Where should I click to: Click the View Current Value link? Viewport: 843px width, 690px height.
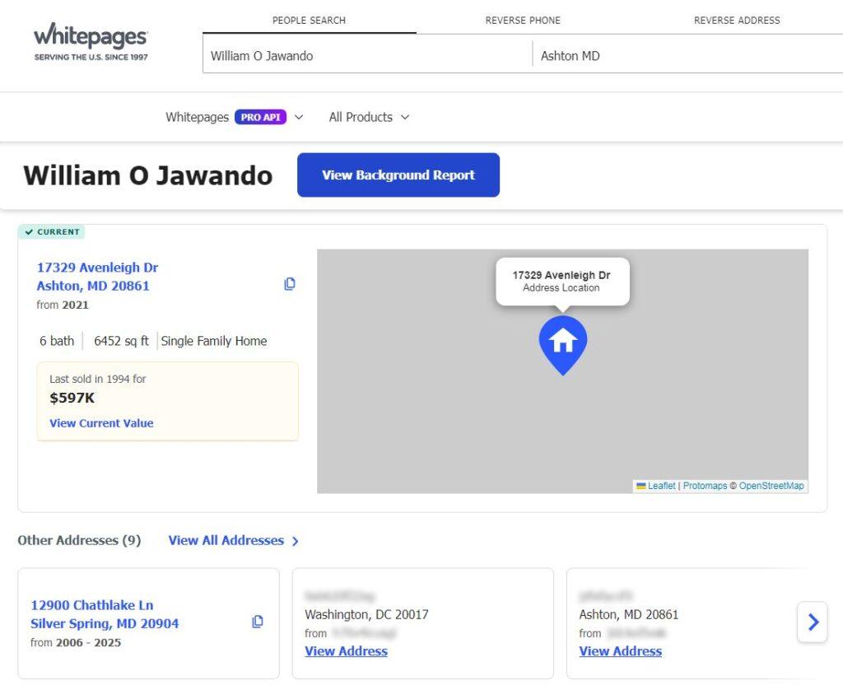point(101,423)
